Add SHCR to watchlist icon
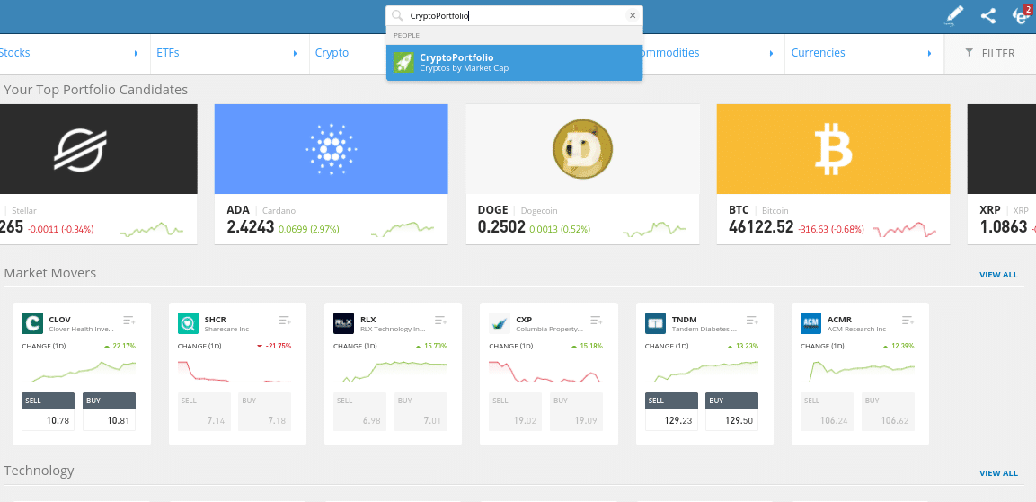1036x502 pixels. [285, 321]
